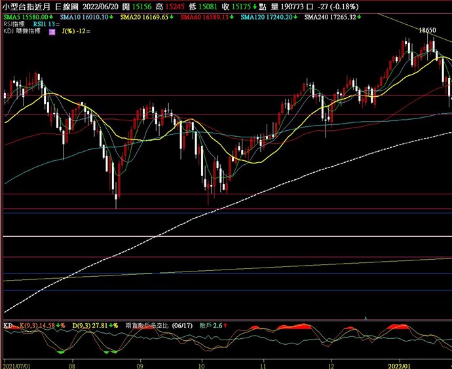Click the green arrow next to closing price 15175
Viewport: 452px width, 369px height.
pyautogui.click(x=255, y=6)
